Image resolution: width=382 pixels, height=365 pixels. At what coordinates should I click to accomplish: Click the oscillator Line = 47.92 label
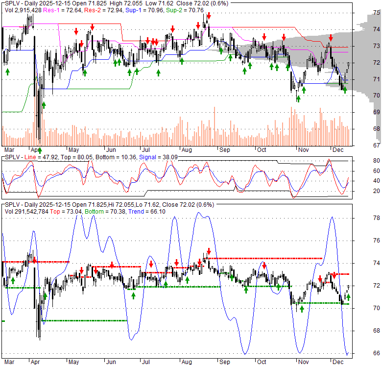[x=41, y=157]
